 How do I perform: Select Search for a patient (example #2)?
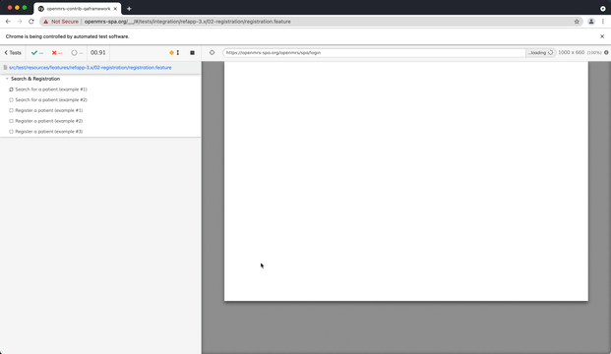pos(51,99)
